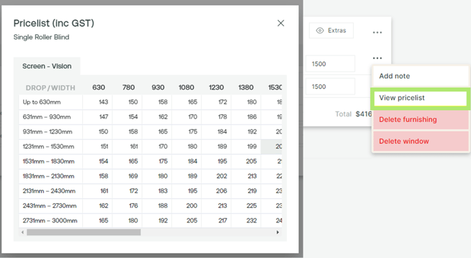Click the 1380 width column header
The image size is (471, 258).
(x=246, y=88)
